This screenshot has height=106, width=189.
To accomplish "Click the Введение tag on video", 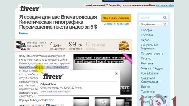I will click(x=89, y=62).
